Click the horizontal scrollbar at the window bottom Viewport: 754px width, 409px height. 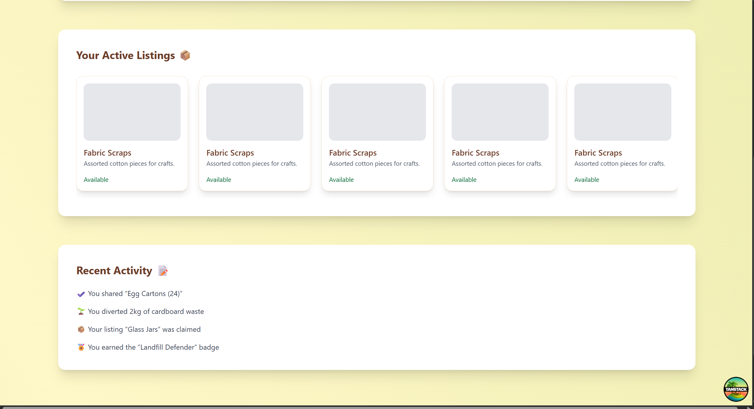pyautogui.click(x=370, y=407)
